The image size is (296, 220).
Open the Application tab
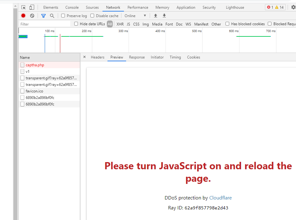[x=186, y=7]
